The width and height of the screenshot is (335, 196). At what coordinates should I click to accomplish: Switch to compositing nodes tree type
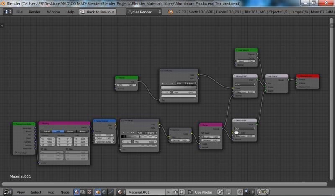(x=83, y=192)
